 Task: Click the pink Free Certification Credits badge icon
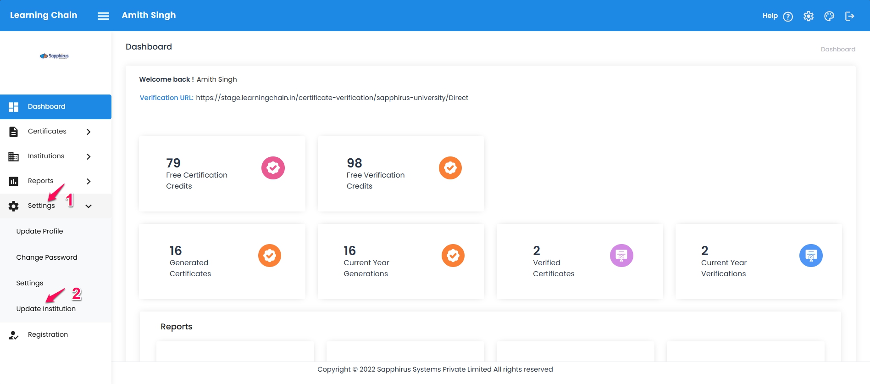(x=273, y=168)
